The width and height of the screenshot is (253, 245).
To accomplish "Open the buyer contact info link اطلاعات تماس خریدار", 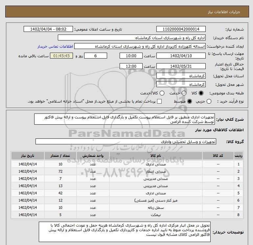I will click(55, 46).
